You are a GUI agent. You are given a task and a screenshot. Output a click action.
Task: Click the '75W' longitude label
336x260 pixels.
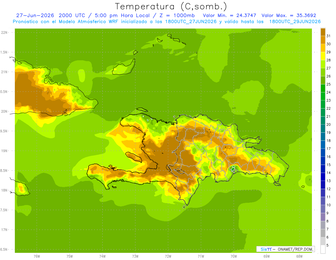click(x=70, y=256)
